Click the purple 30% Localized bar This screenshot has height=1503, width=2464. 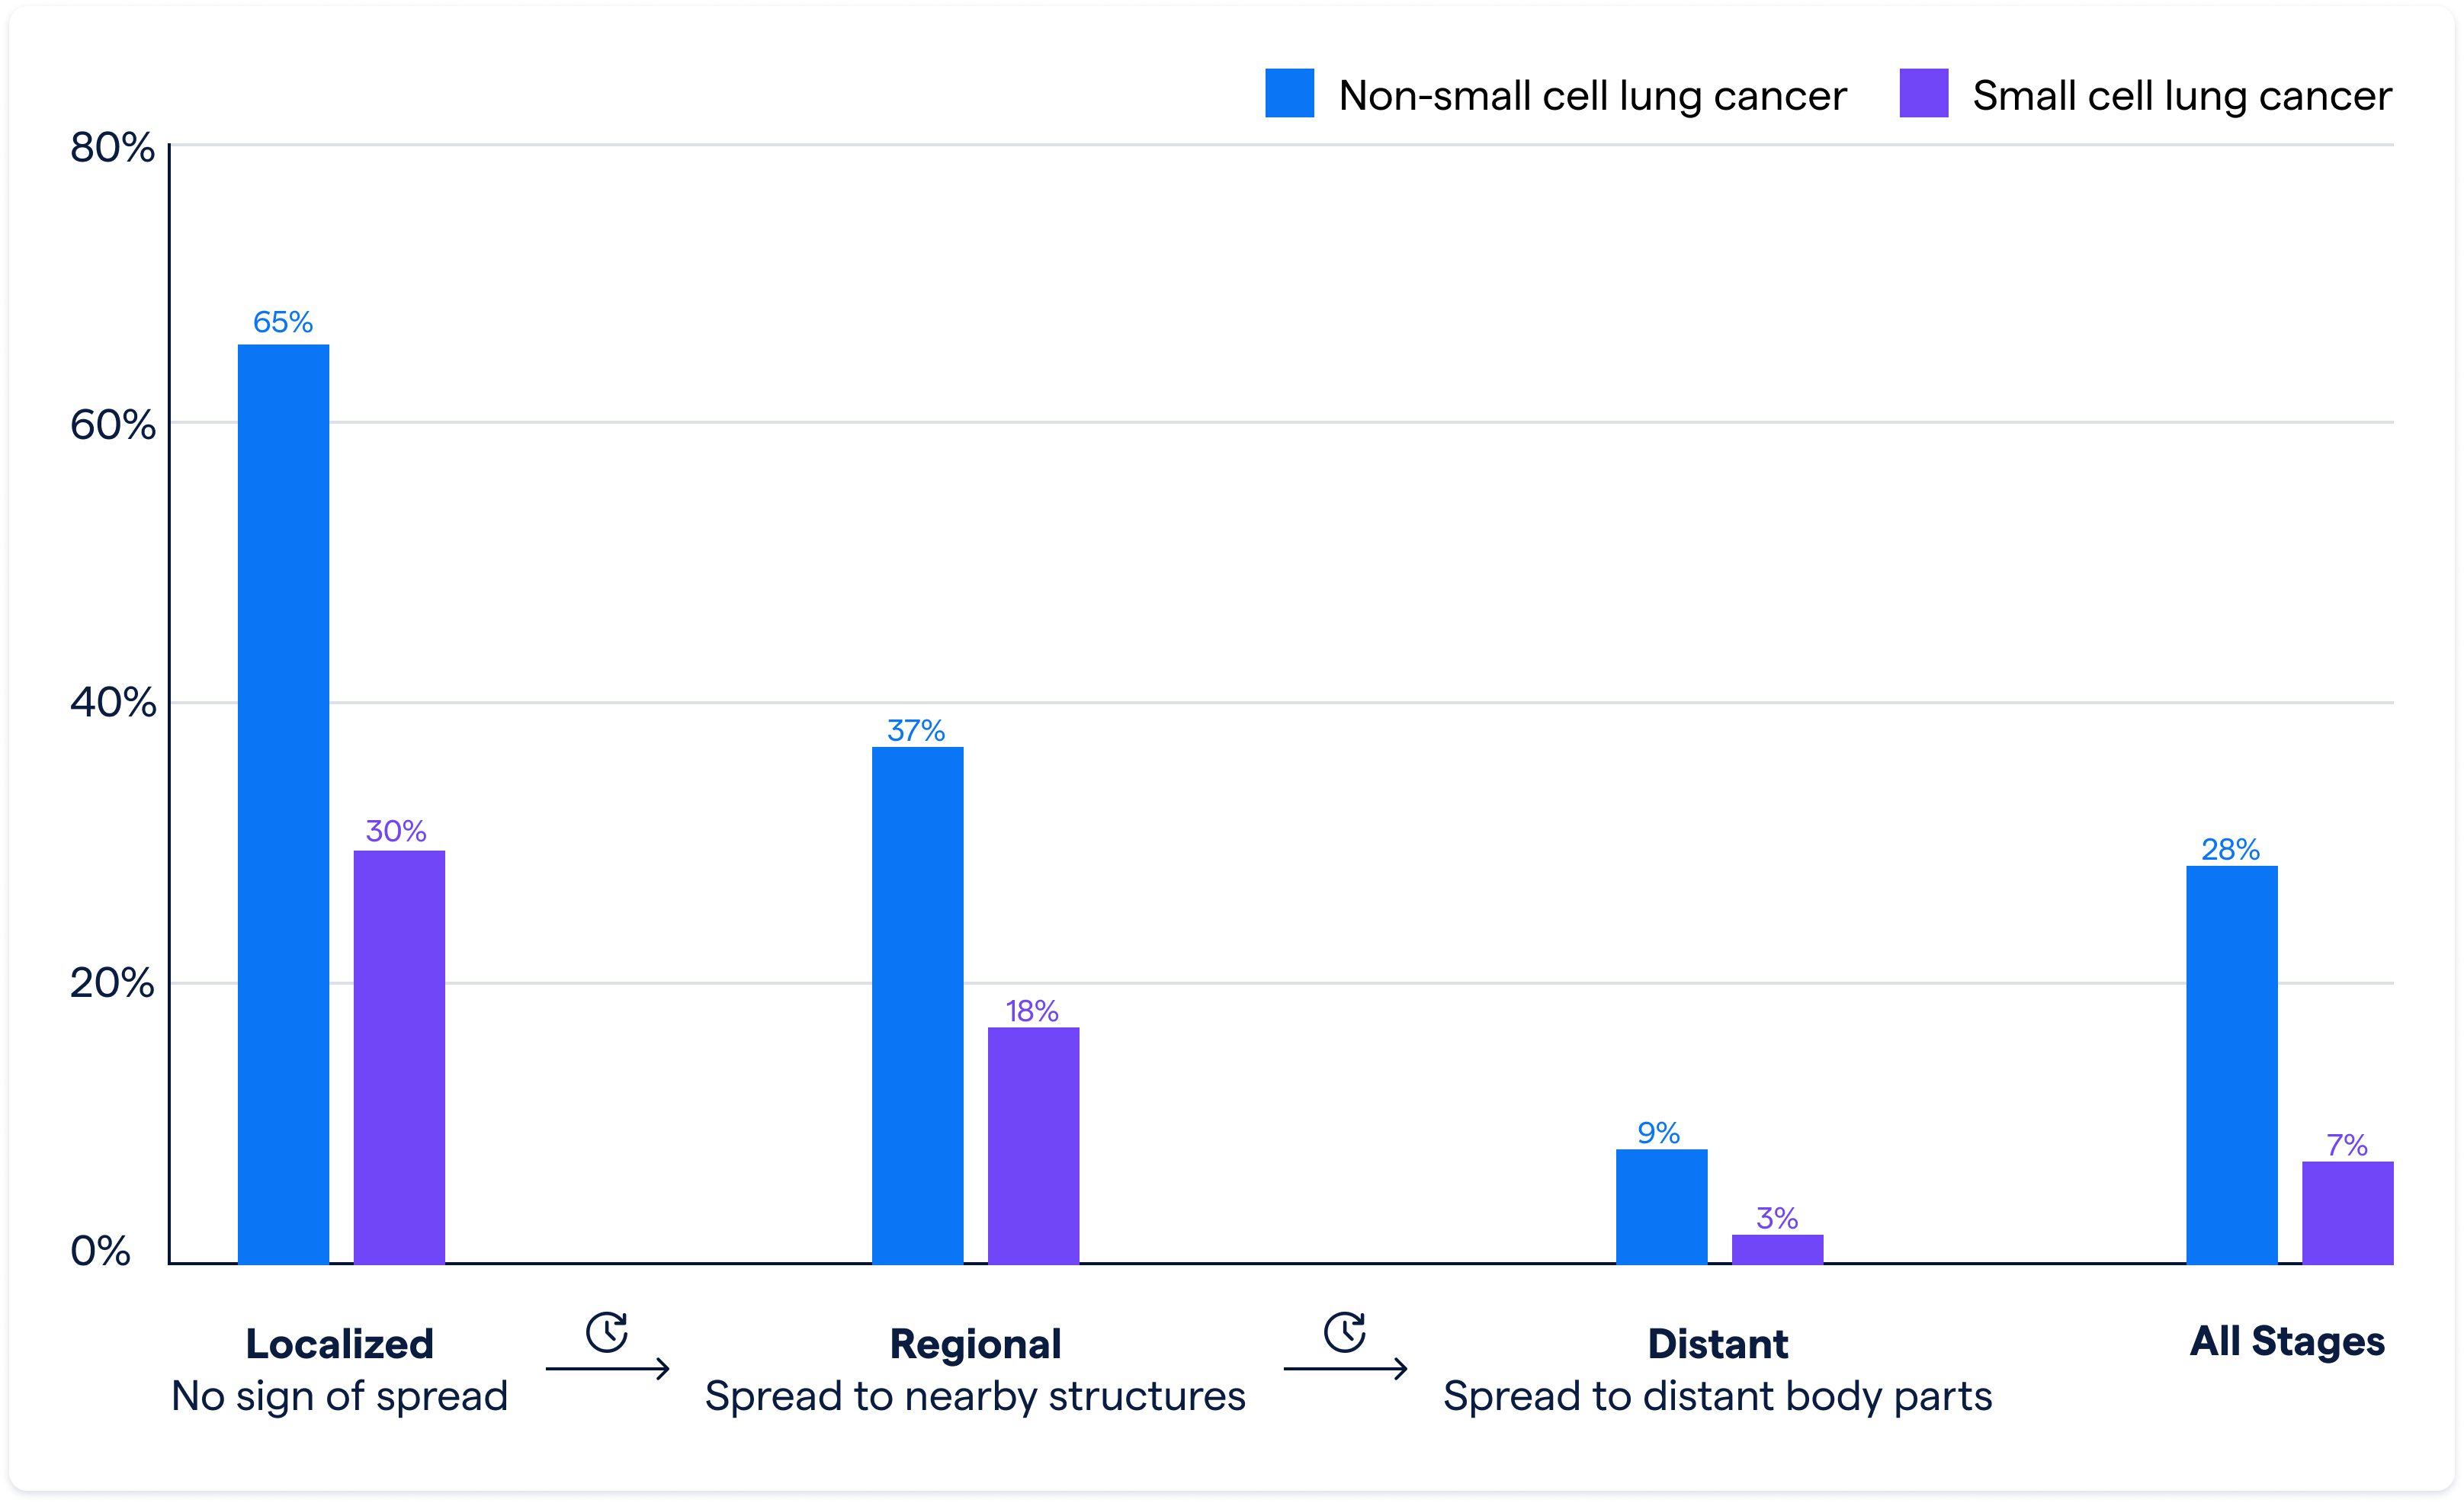coord(399,1057)
